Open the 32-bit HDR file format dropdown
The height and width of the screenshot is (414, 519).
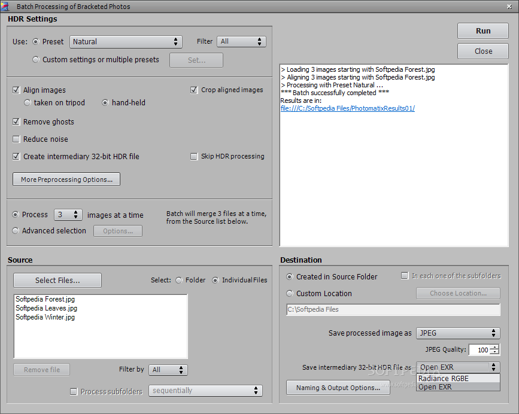click(x=458, y=367)
